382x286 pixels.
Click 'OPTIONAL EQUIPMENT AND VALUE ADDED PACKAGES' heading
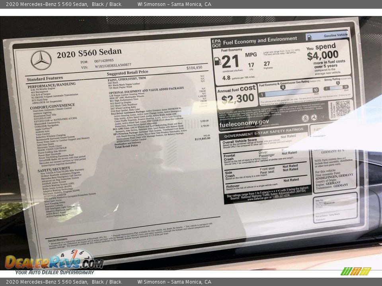(x=146, y=90)
